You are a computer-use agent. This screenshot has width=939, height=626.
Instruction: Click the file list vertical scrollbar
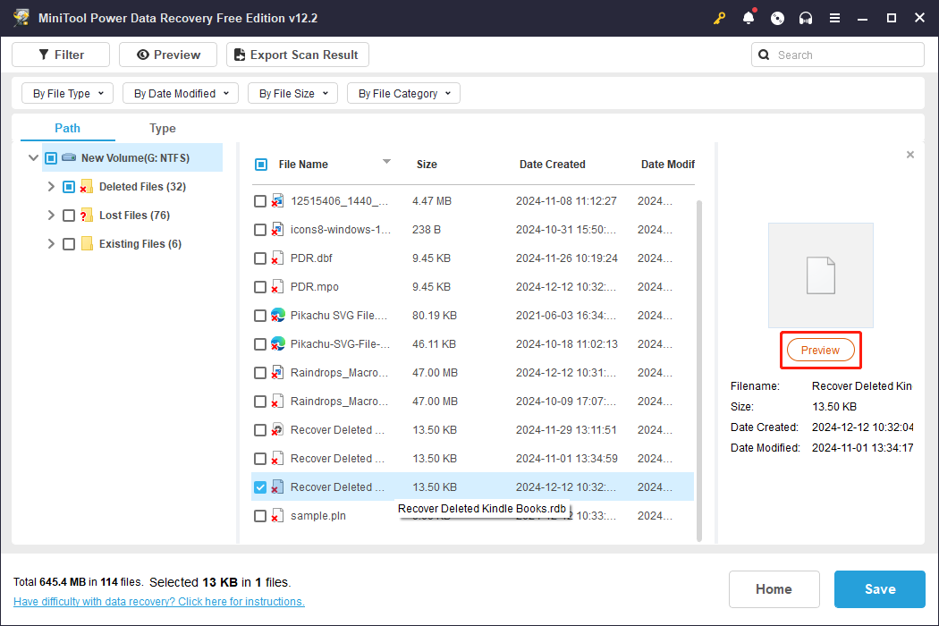click(x=698, y=371)
